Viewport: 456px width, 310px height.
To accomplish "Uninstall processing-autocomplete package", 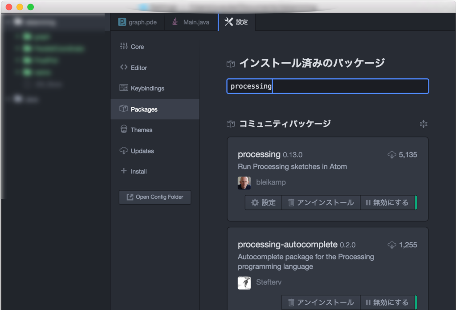I will [321, 302].
